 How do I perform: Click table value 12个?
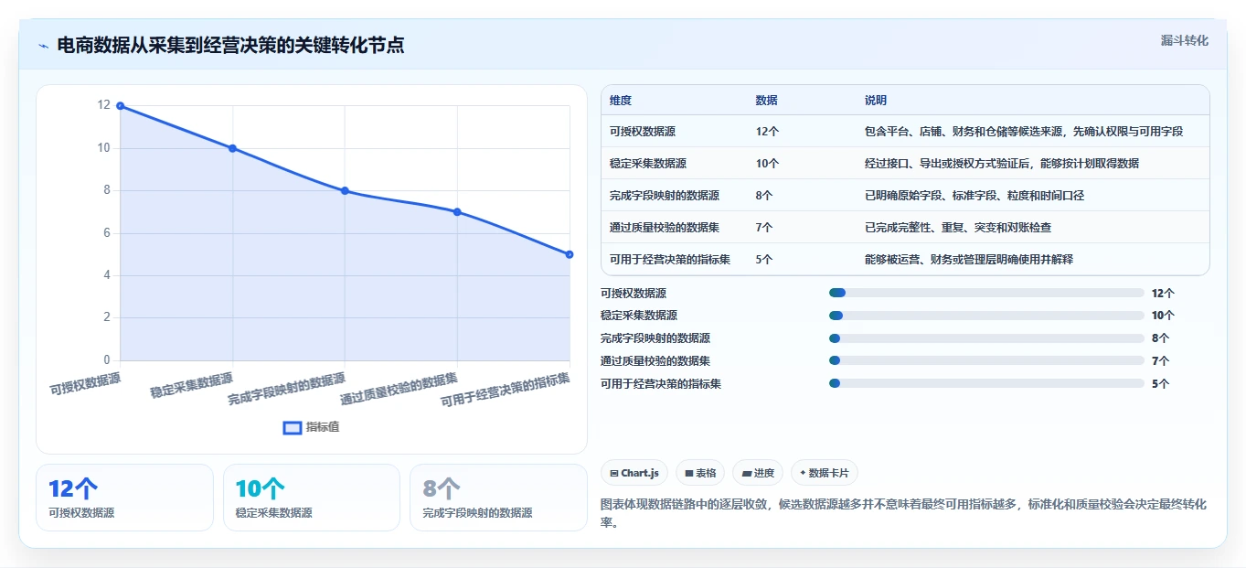click(x=767, y=132)
